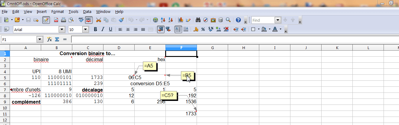Apply Percent number format
This screenshot has height=125, width=399.
tap(203, 29)
